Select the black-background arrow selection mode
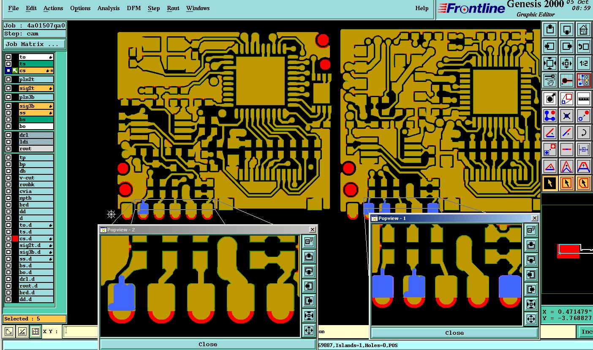The width and height of the screenshot is (593, 350). click(550, 183)
